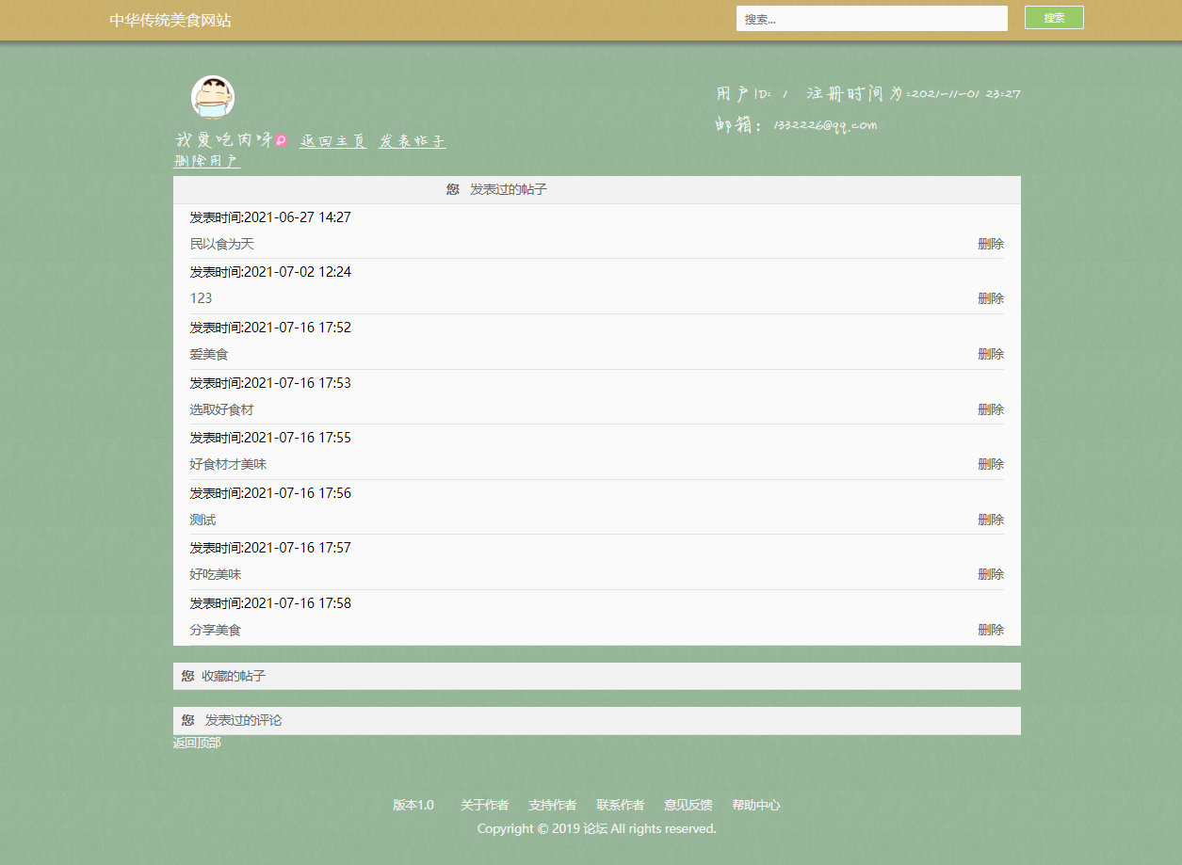Open the 返回主页 link

tap(332, 141)
